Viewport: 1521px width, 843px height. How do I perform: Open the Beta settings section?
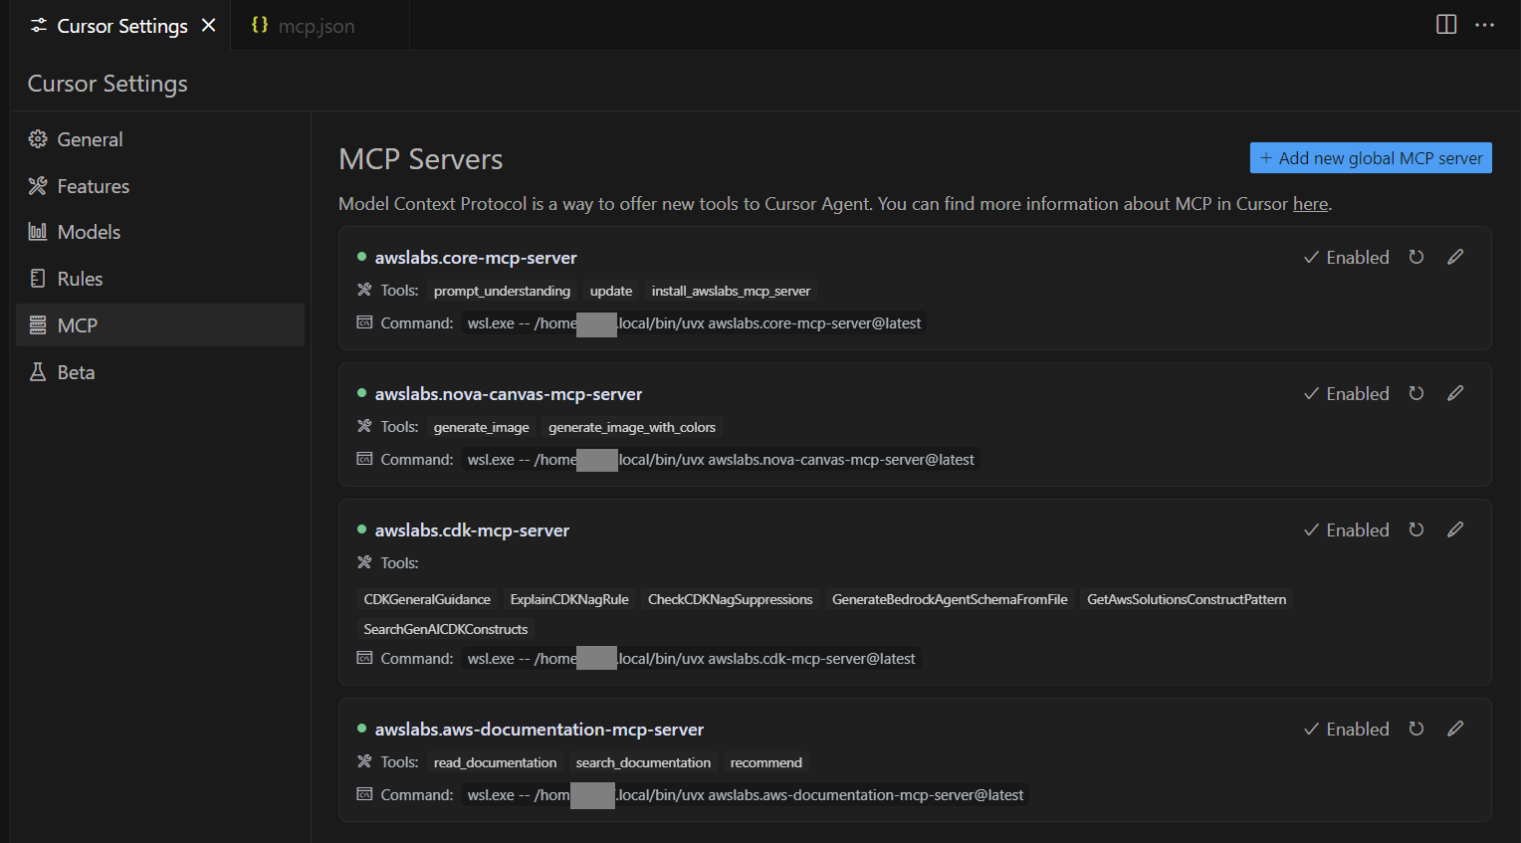click(x=160, y=372)
